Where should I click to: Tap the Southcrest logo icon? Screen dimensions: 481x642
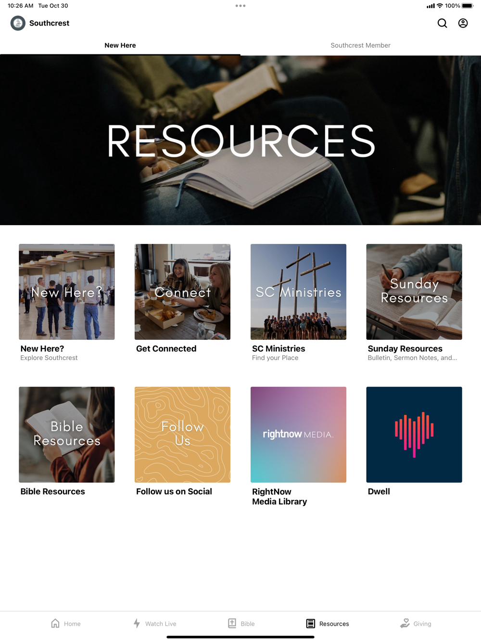18,23
